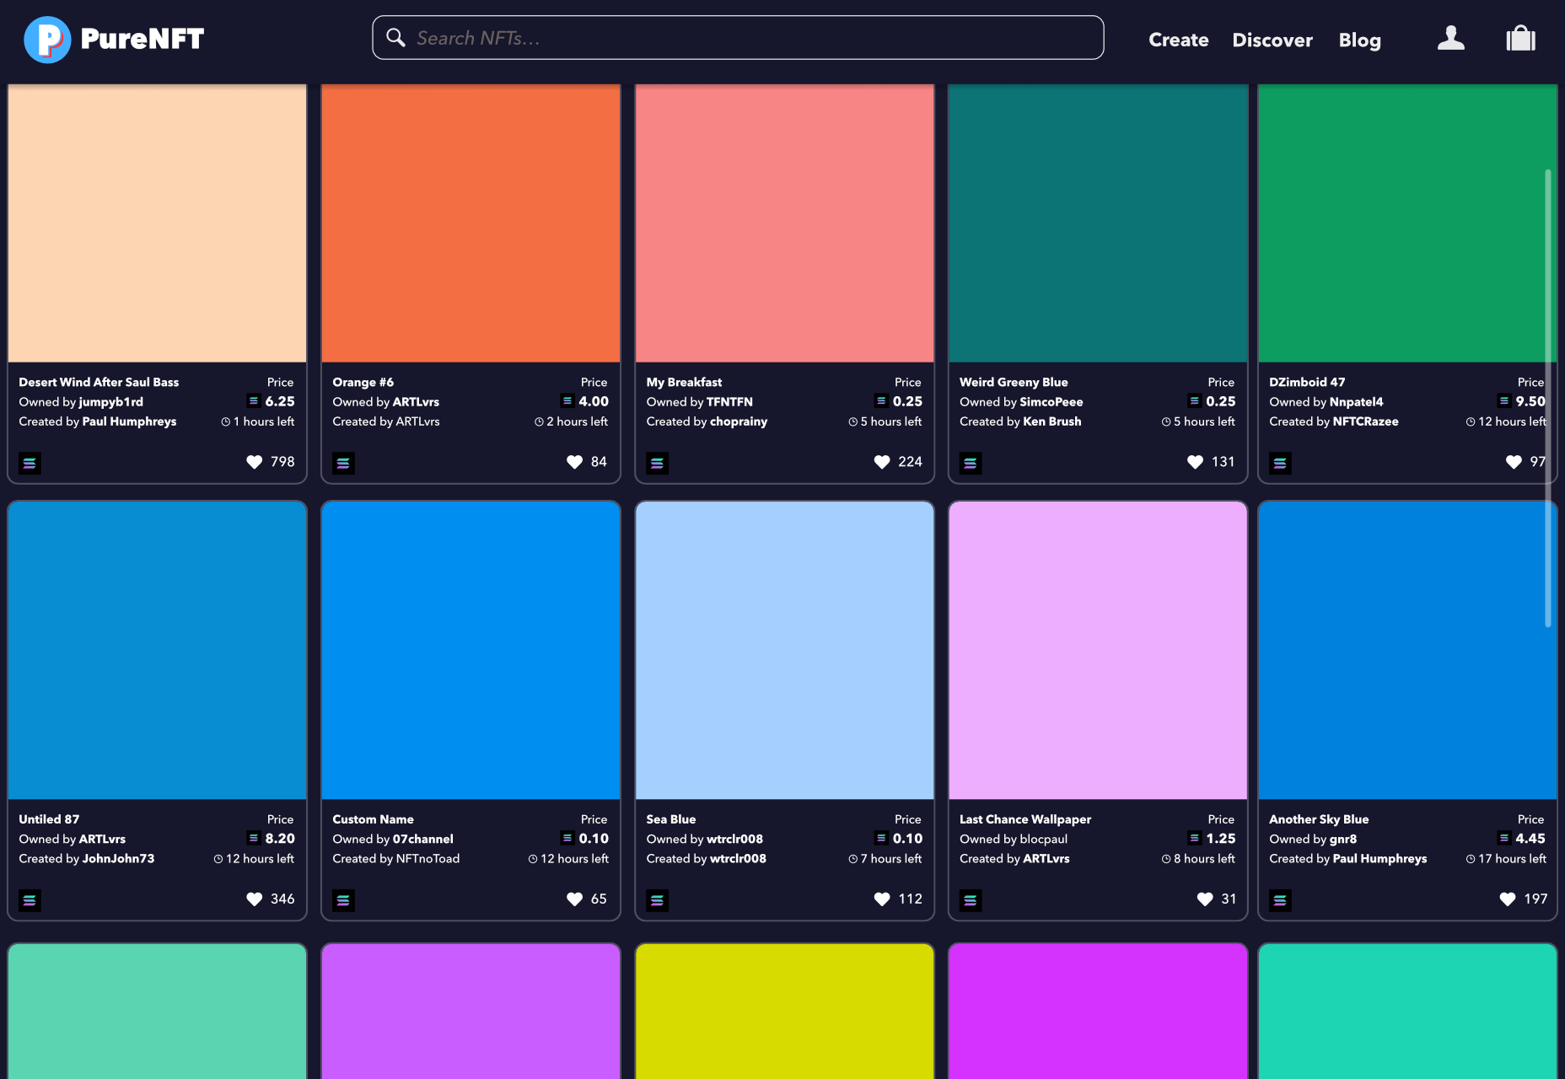The width and height of the screenshot is (1565, 1079).
Task: Open creator ARTLvrs on Last Chance Wallpaper
Action: 1046,859
